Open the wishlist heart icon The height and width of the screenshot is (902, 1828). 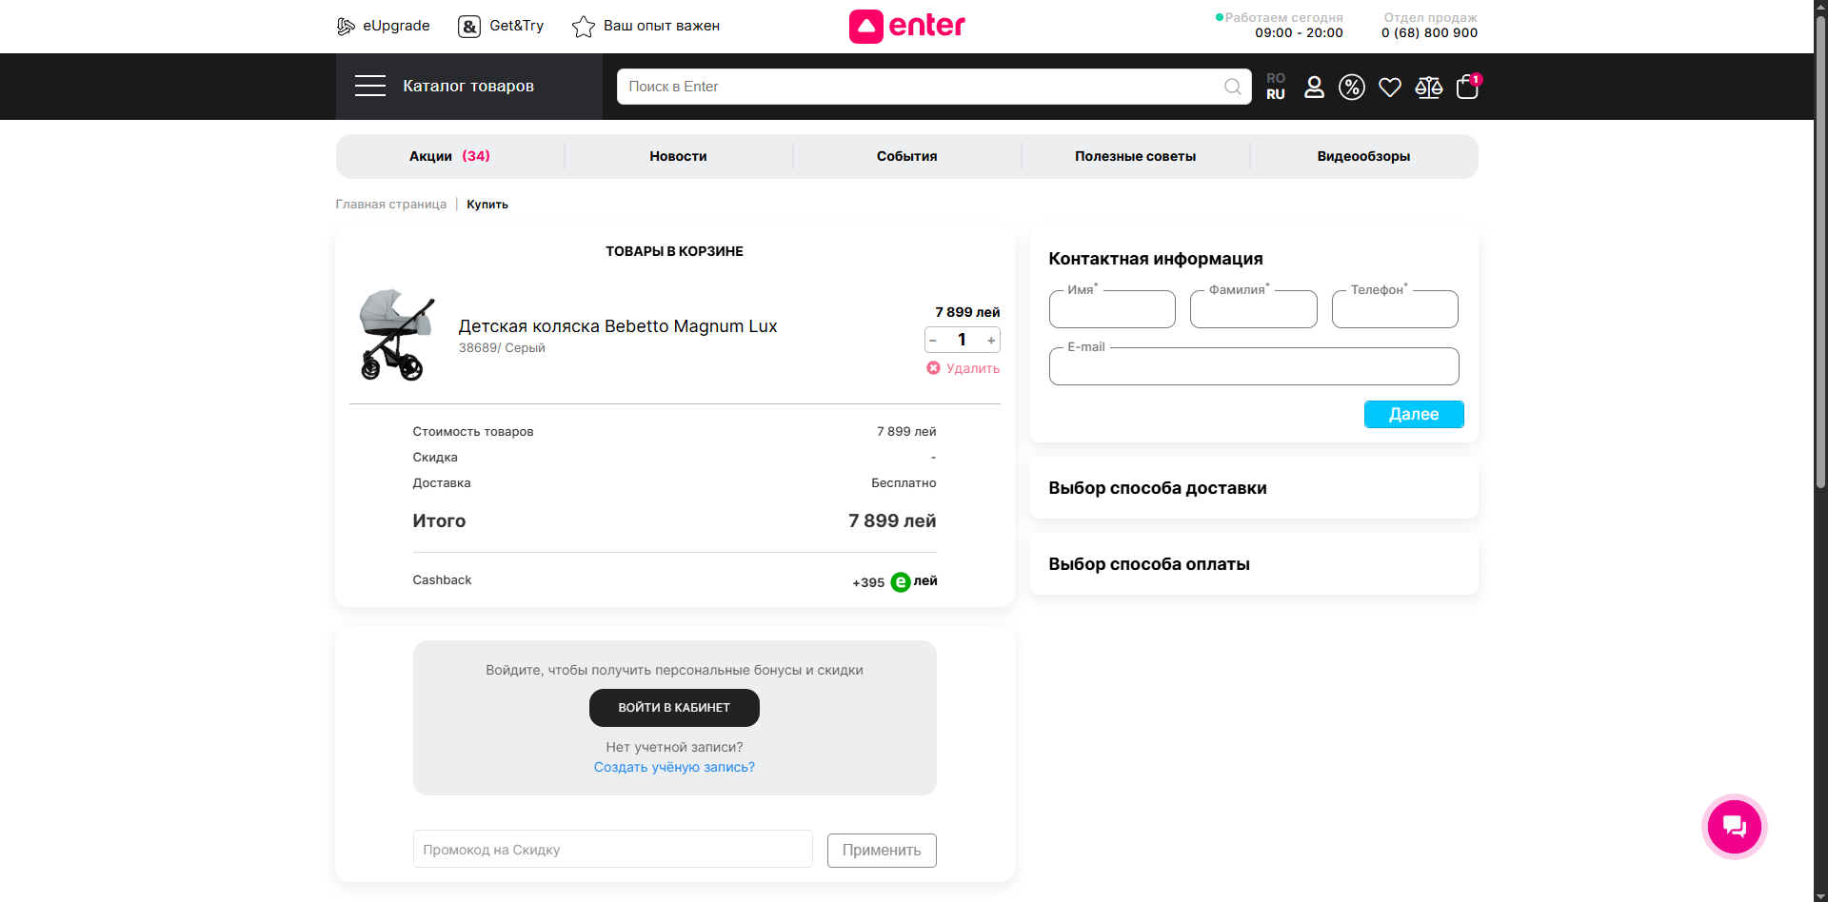[x=1390, y=88]
